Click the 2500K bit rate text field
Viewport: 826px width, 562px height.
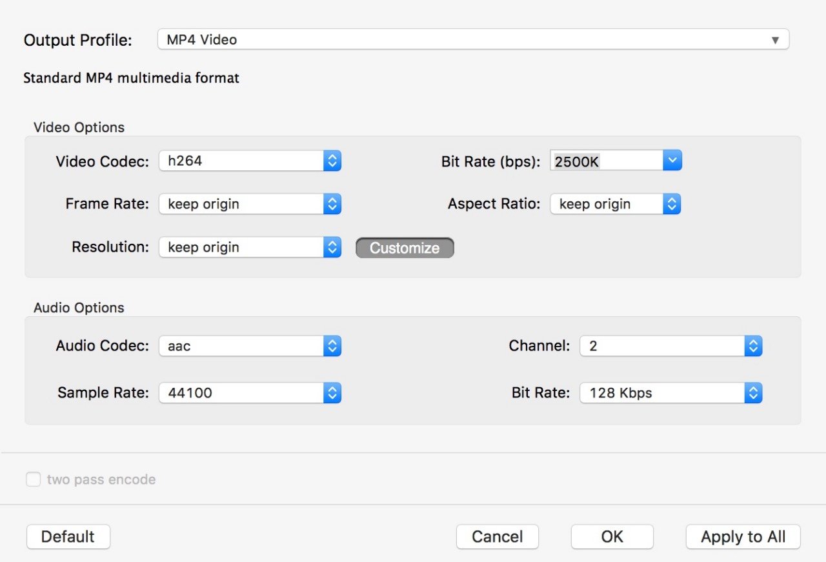click(x=605, y=161)
